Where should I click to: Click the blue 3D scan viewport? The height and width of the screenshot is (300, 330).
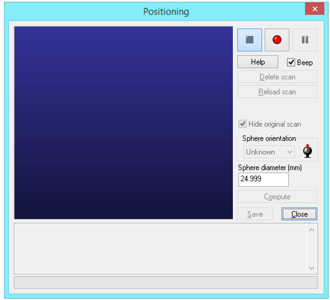(123, 123)
